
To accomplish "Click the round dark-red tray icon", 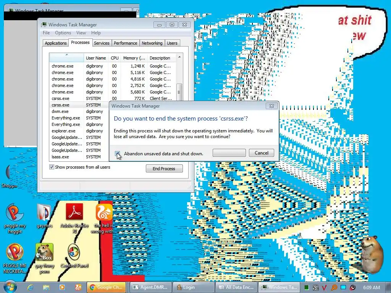I will pyautogui.click(x=352, y=288).
